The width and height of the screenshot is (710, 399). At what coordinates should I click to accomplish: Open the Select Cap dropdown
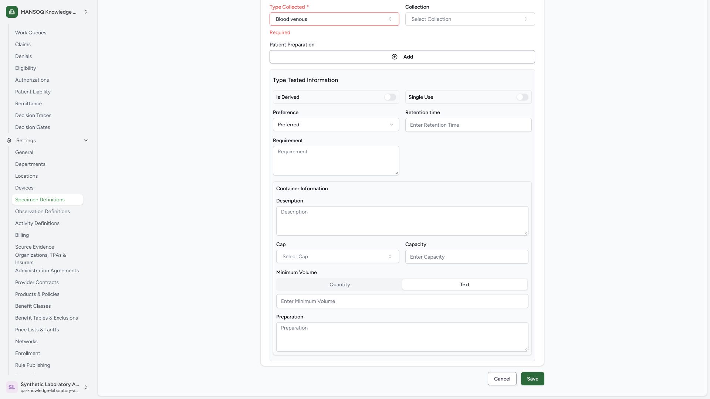(x=338, y=256)
